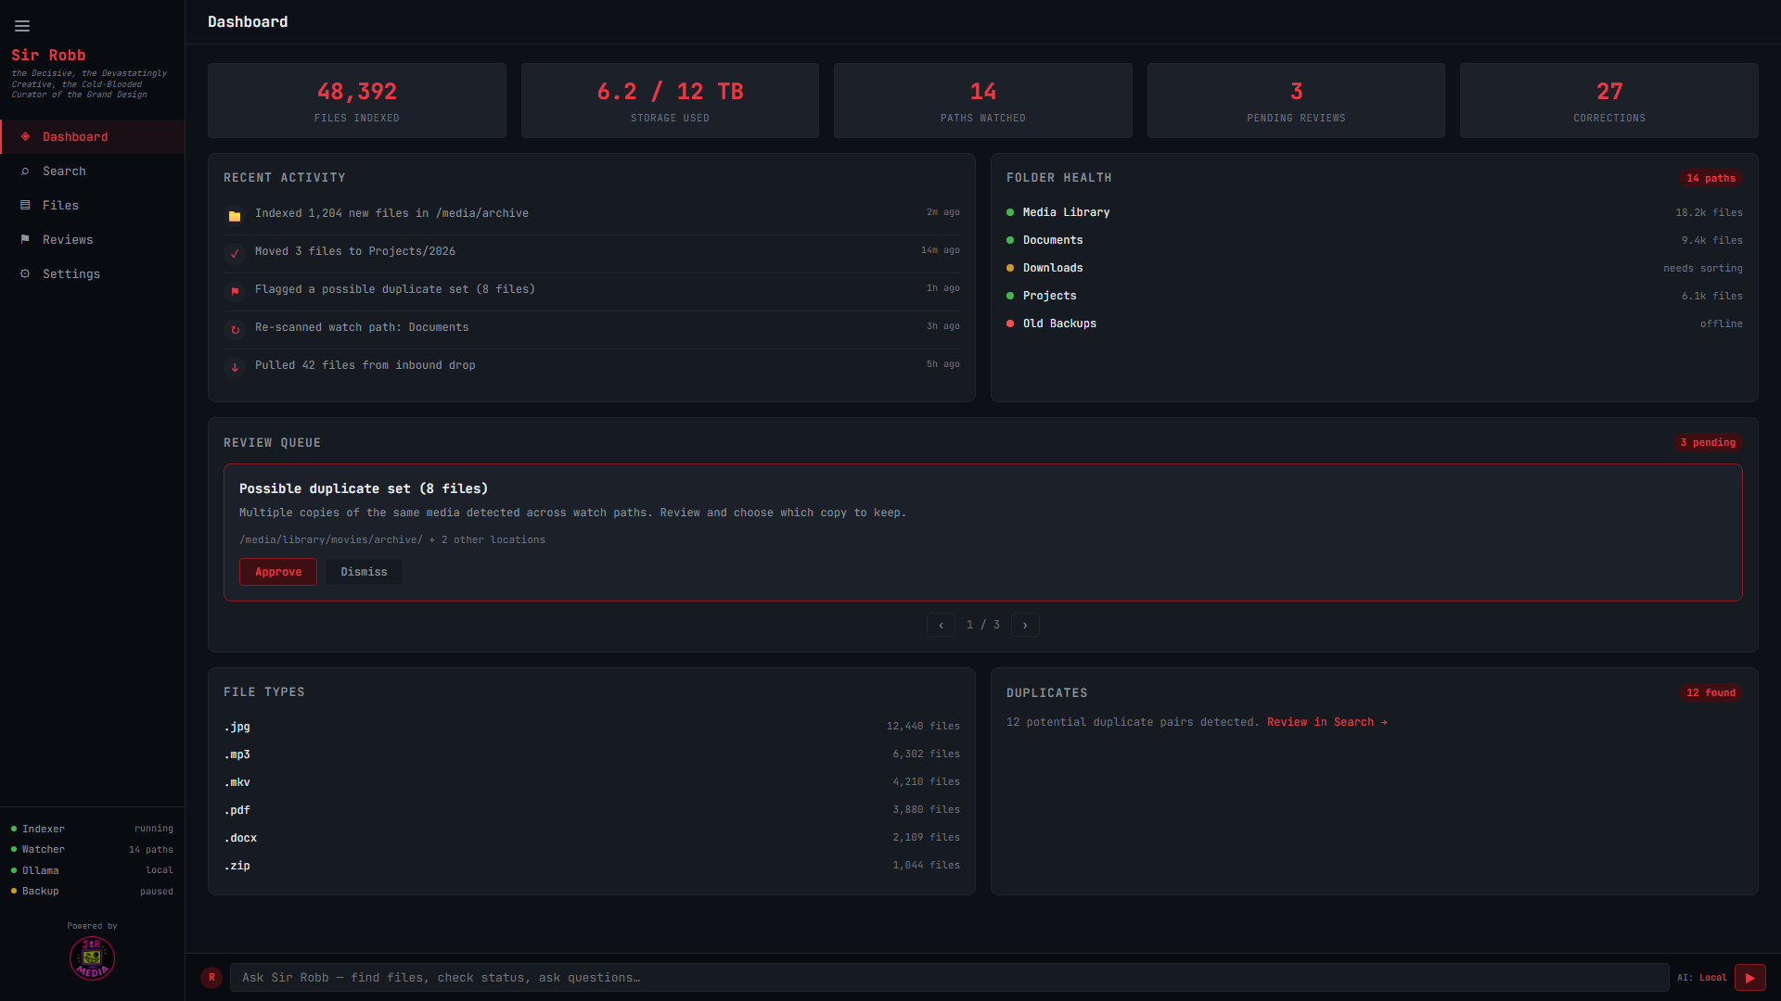The image size is (1781, 1001).
Task: Toggle the hamburger menu icon
Action: 22,26
